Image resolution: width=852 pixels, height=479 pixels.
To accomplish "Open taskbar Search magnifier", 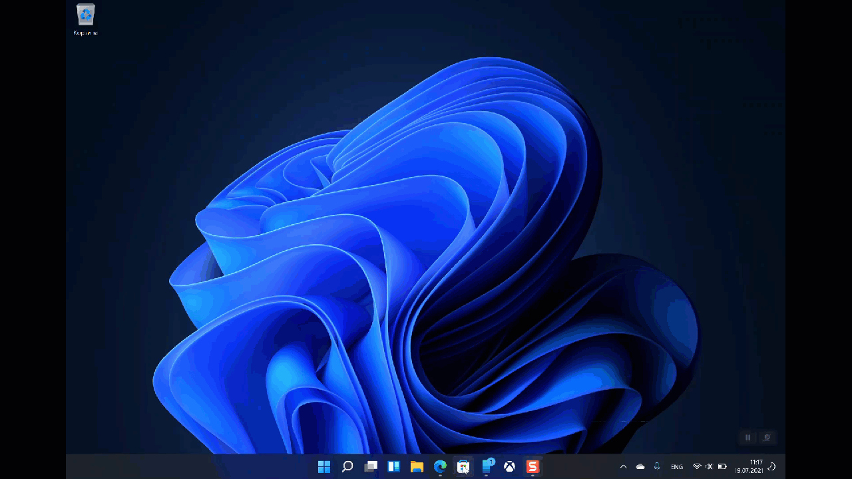I will point(347,466).
